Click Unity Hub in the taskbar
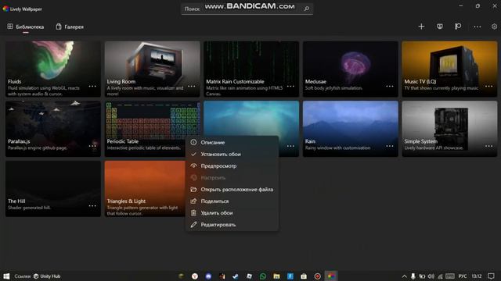 pos(47,276)
